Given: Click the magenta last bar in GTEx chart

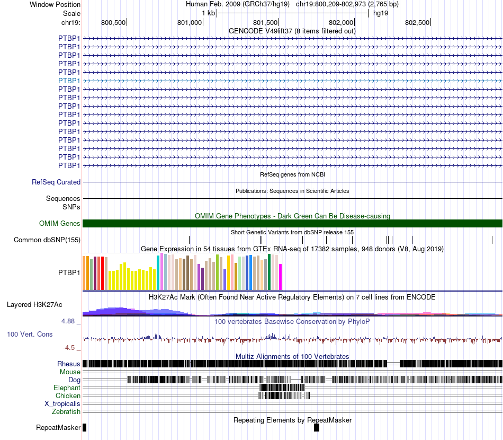Looking at the screenshot, I should [281, 277].
